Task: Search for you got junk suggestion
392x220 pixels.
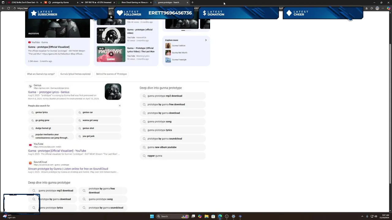Action: [x=98, y=136]
